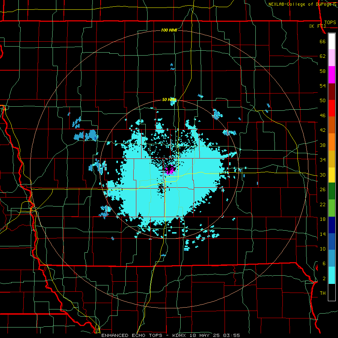Click the legend value "2"
Viewport: 338px width, 338px height.
(x=324, y=279)
